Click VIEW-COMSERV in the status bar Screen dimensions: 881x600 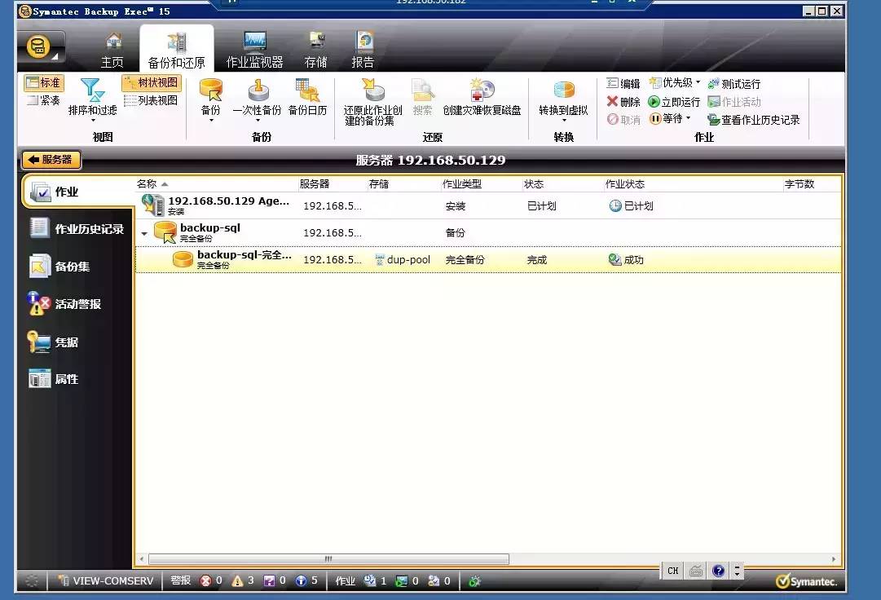(106, 581)
